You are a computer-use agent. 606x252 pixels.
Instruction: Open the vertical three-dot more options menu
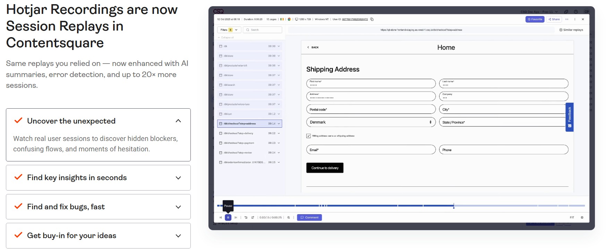[575, 19]
